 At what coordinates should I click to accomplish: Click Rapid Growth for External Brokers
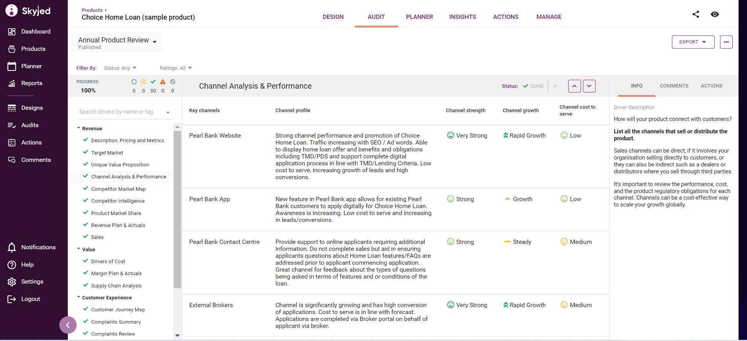(524, 305)
